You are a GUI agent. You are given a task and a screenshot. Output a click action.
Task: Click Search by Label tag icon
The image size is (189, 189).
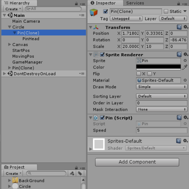[80, 174]
